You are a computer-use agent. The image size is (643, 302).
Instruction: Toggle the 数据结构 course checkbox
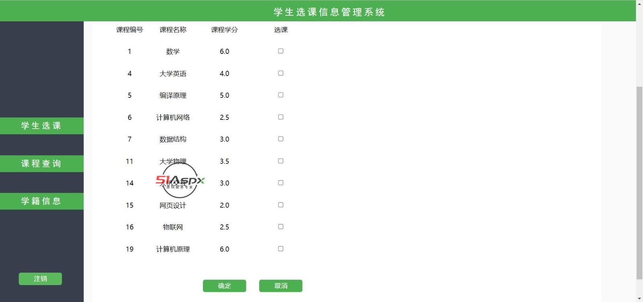tap(281, 139)
